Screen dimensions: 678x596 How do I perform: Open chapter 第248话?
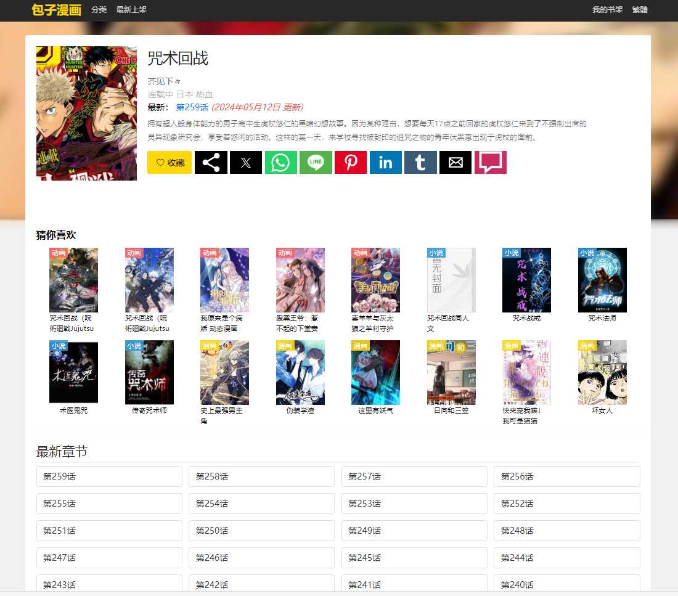(x=567, y=530)
